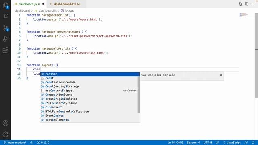Select HTMLFormControlsCollection suggestion
This screenshot has width=258, height=145.
click(x=89, y=112)
